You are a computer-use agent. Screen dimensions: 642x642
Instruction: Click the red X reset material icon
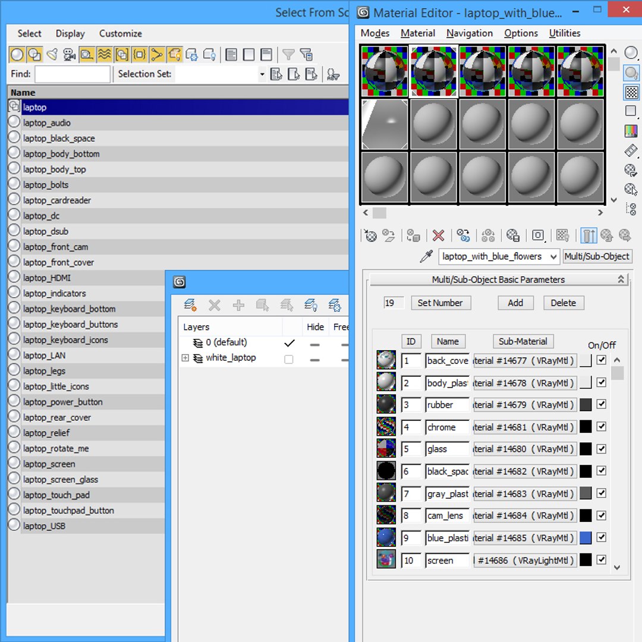(x=438, y=235)
